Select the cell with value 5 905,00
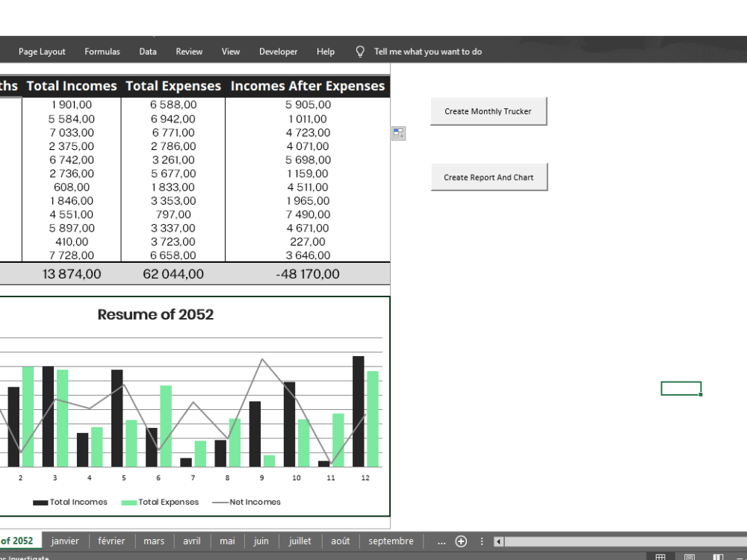 (308, 105)
